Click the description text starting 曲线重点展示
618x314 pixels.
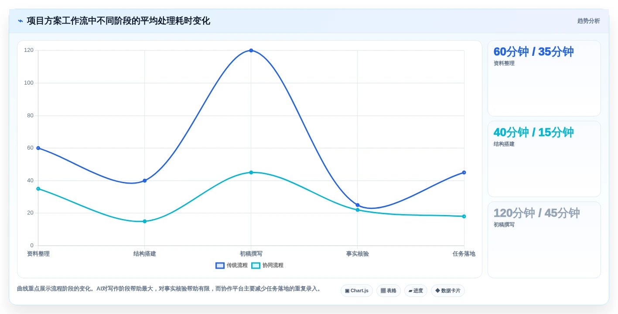pyautogui.click(x=170, y=289)
